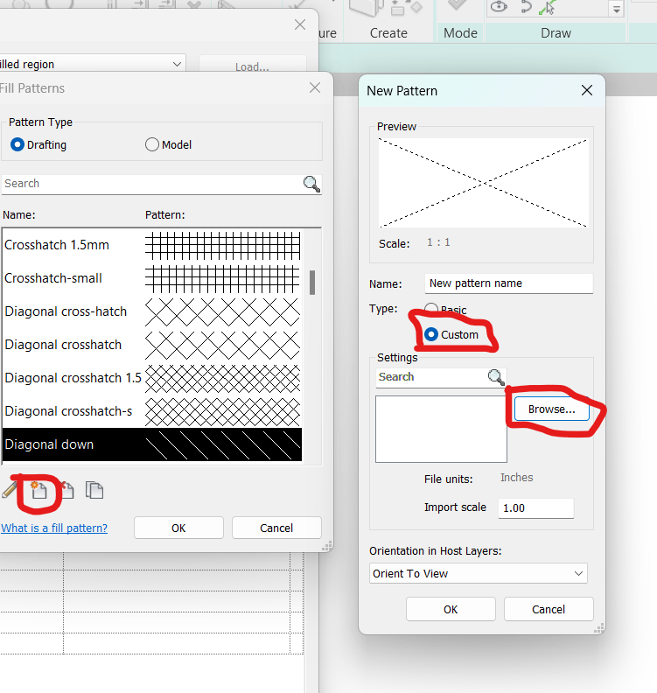
Task: Click the empty custom pattern file list
Action: point(441,429)
